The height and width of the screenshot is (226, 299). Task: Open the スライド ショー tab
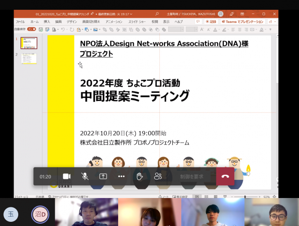pyautogui.click(x=137, y=22)
